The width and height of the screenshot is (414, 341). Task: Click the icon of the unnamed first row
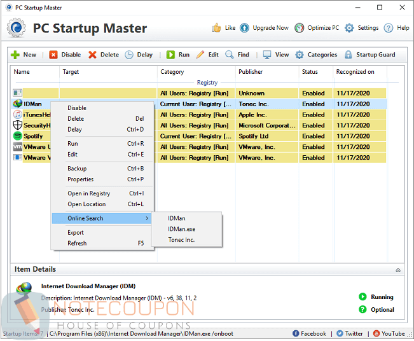point(17,93)
